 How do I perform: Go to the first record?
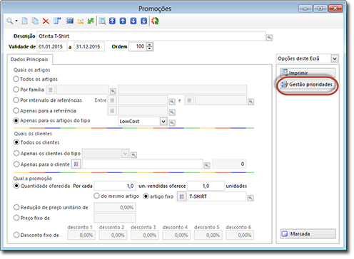pos(112,21)
